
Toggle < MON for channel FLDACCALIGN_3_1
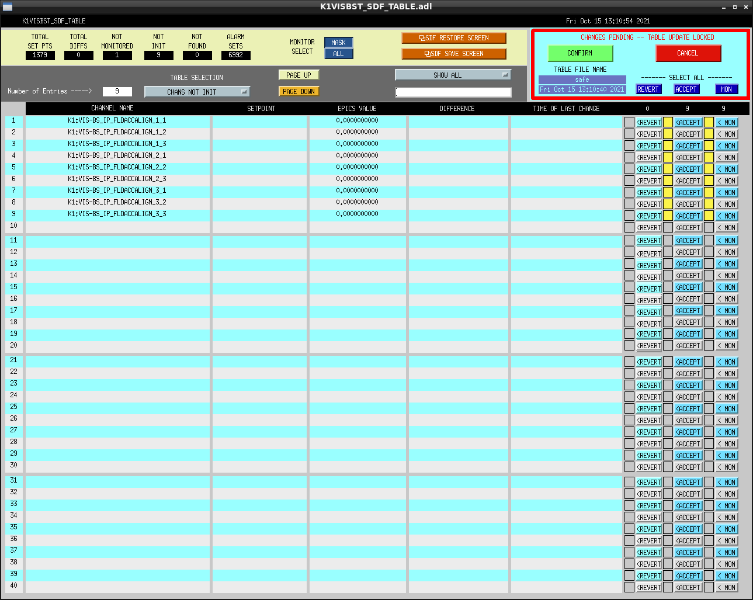727,193
